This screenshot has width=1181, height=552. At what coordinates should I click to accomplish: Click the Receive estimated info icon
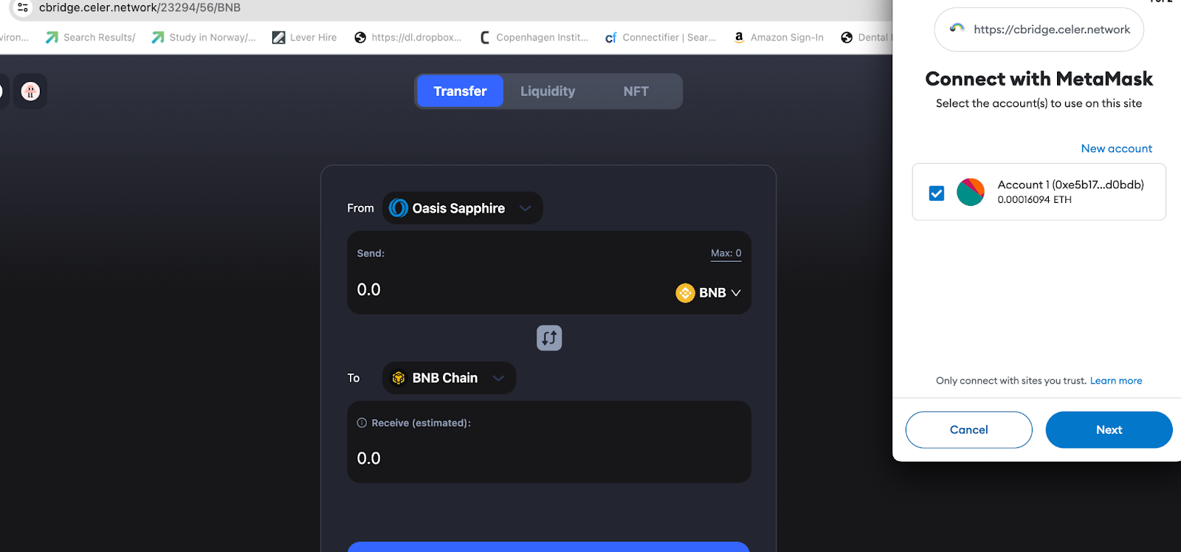(362, 423)
